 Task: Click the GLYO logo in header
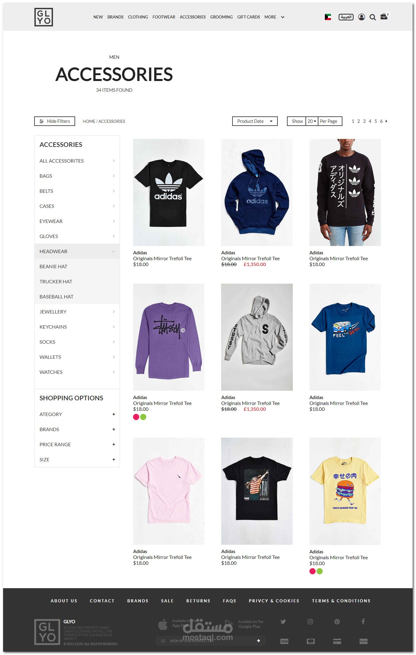[44, 17]
